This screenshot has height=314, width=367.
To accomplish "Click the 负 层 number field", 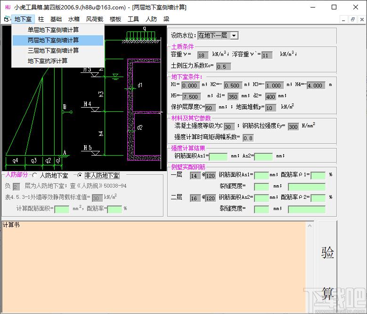I will click(x=16, y=187).
